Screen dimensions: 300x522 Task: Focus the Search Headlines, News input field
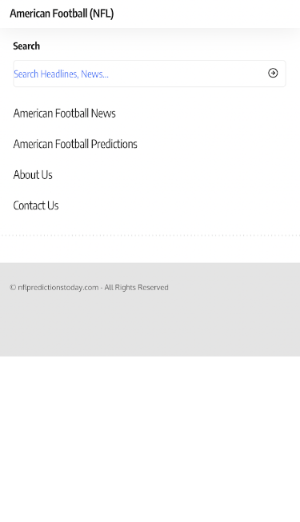point(150,74)
